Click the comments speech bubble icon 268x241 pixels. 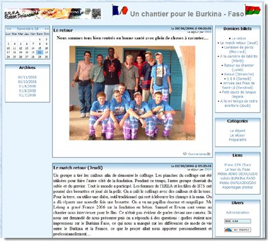tap(185, 154)
